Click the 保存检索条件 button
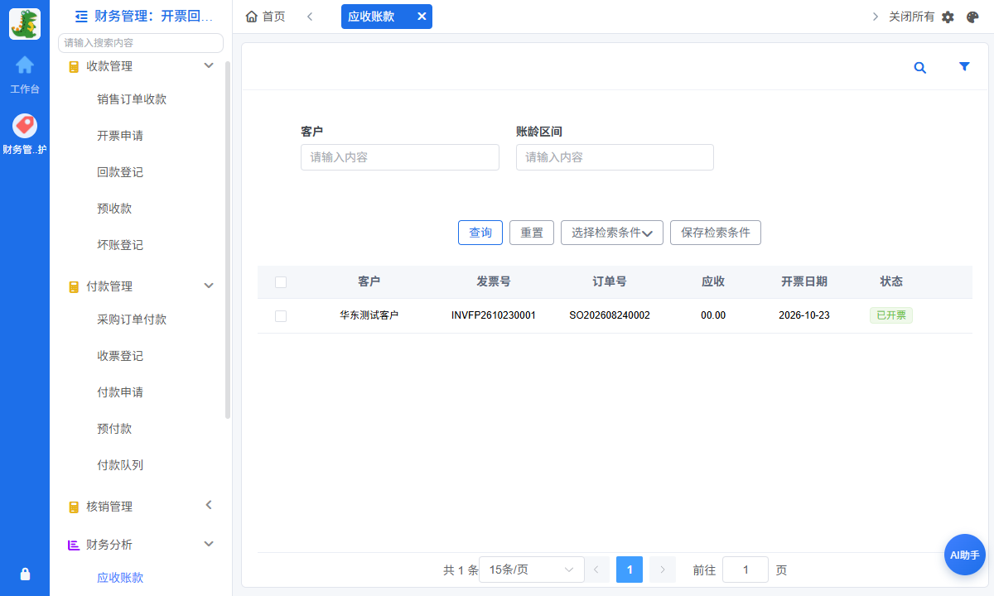This screenshot has width=994, height=596. (716, 233)
